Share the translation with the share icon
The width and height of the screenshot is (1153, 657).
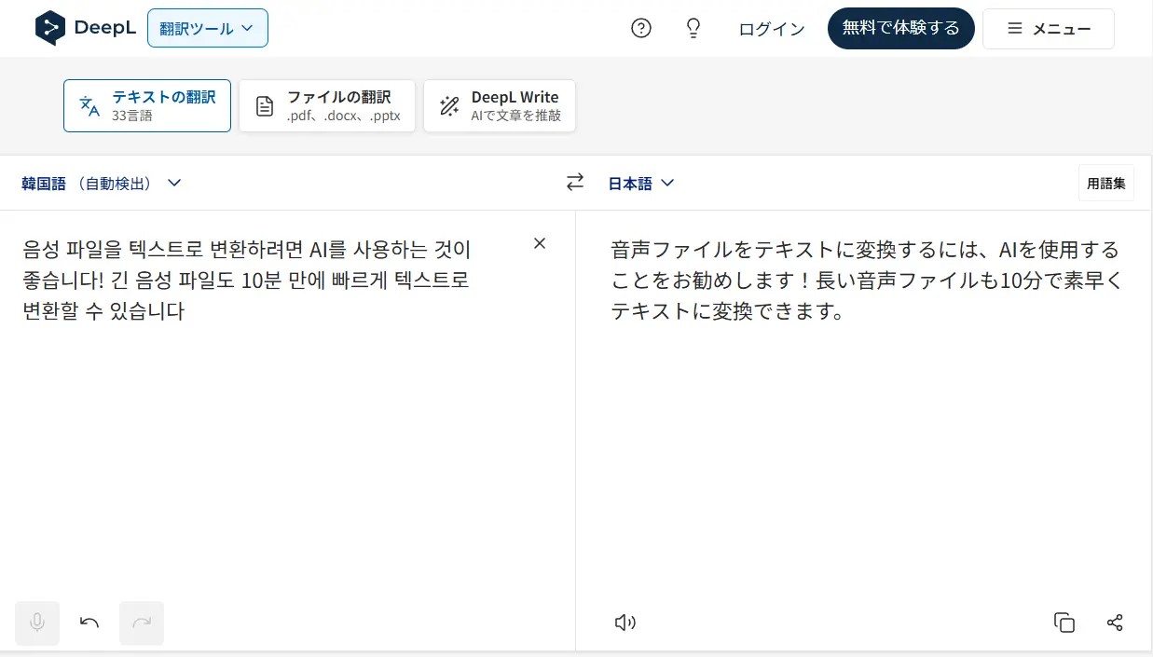point(1115,623)
